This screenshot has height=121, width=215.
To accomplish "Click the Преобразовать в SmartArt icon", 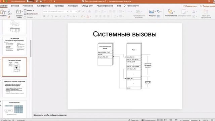I will [x=138, y=12].
